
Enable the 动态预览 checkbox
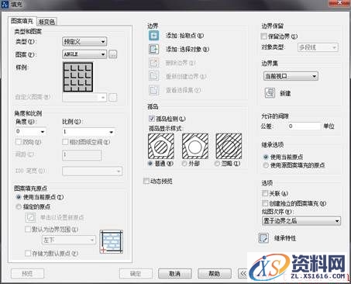(x=146, y=181)
